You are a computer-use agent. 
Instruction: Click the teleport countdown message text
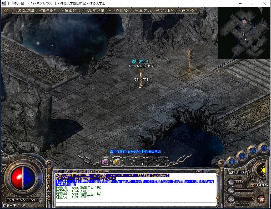pos(135,152)
